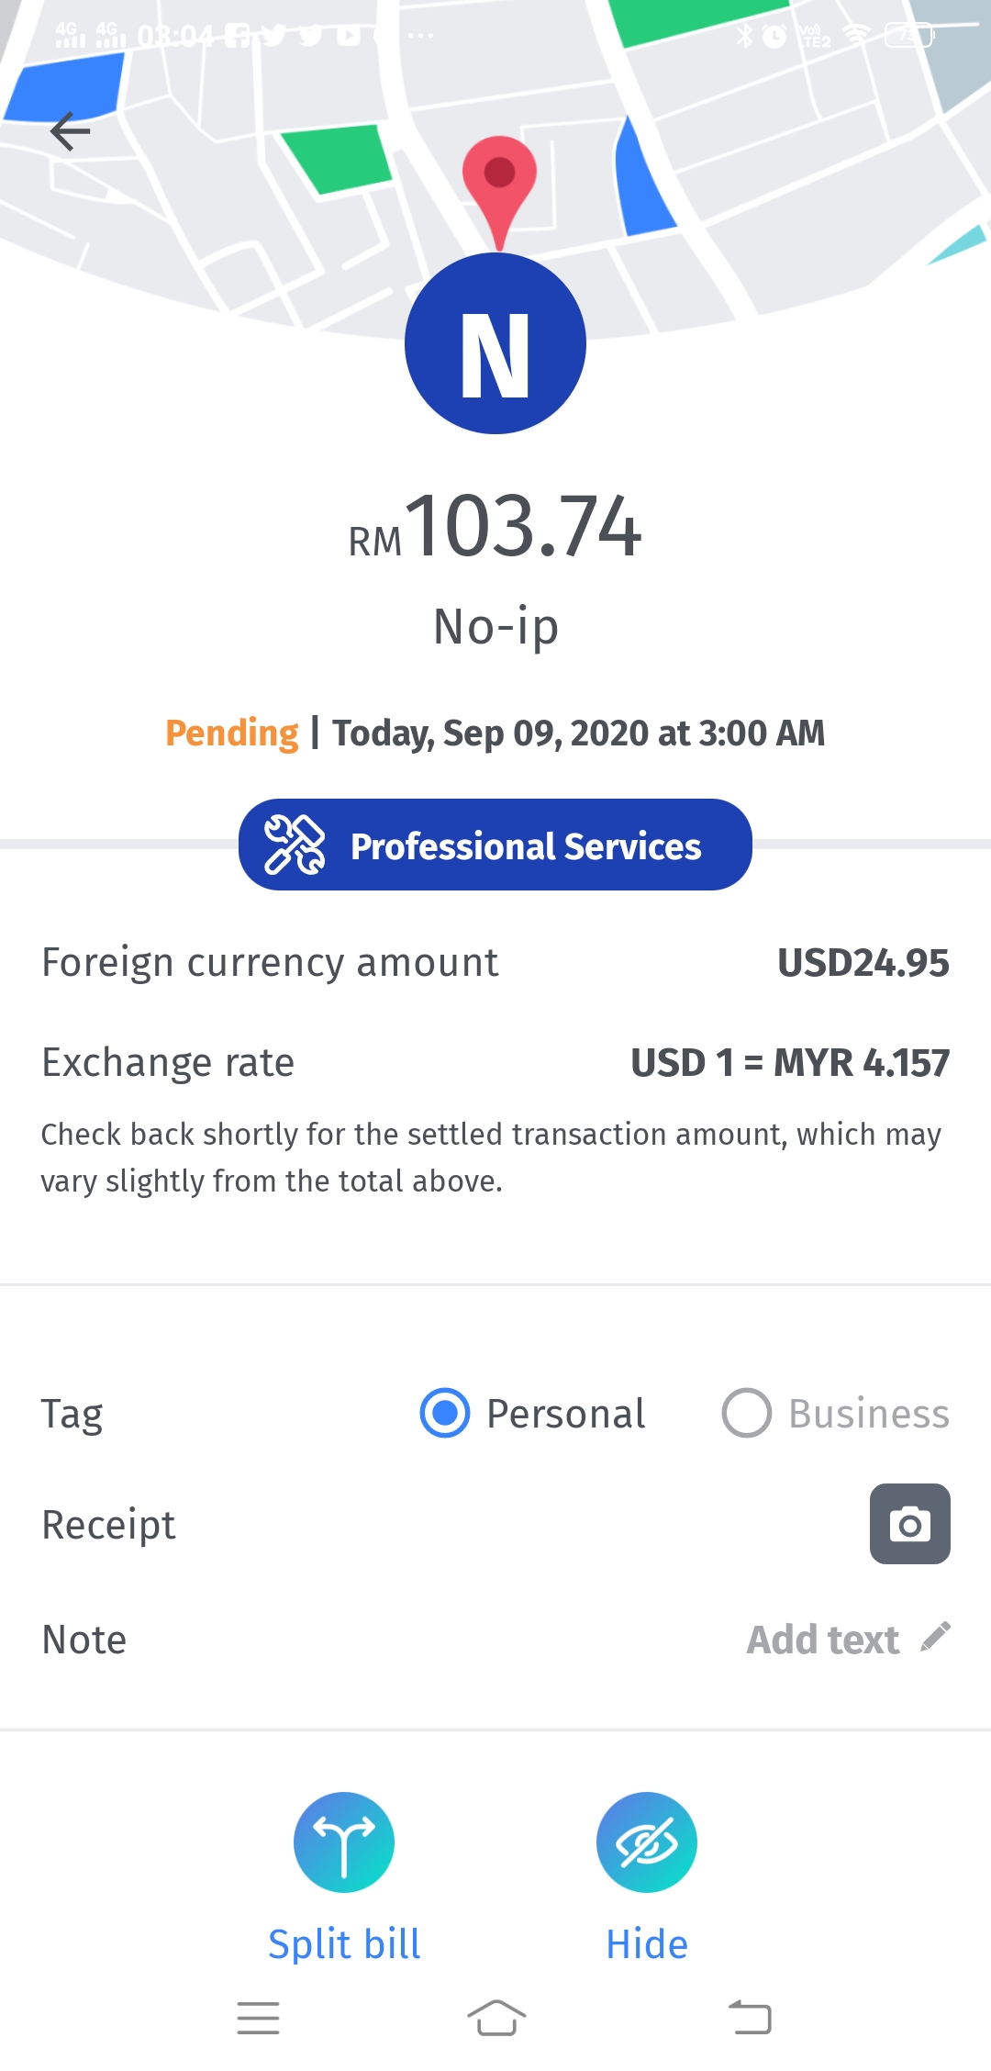Tap the pencil icon beside Add text
This screenshot has height=2071, width=991.
[x=936, y=1637]
